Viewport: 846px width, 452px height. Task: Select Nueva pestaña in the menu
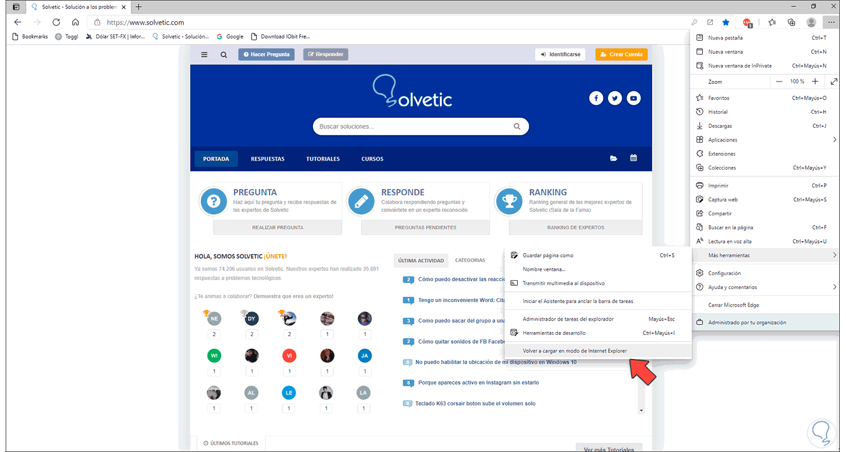click(x=765, y=38)
